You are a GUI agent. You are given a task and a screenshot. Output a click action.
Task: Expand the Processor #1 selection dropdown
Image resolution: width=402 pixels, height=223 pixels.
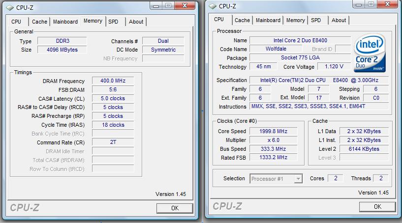(298, 179)
